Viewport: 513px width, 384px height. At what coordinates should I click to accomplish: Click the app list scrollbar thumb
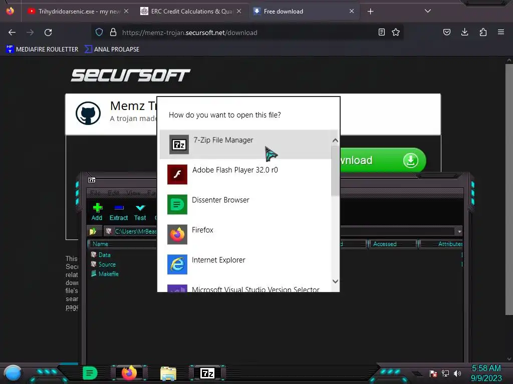335,170
